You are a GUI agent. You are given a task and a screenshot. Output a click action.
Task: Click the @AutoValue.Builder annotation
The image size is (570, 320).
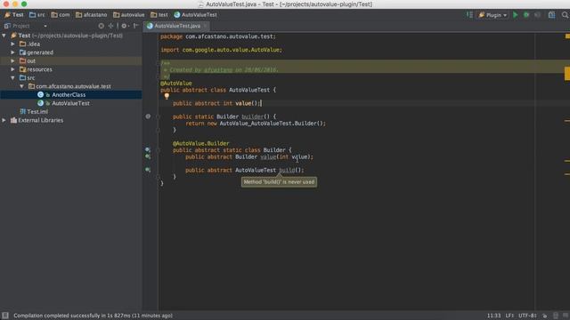(x=201, y=143)
